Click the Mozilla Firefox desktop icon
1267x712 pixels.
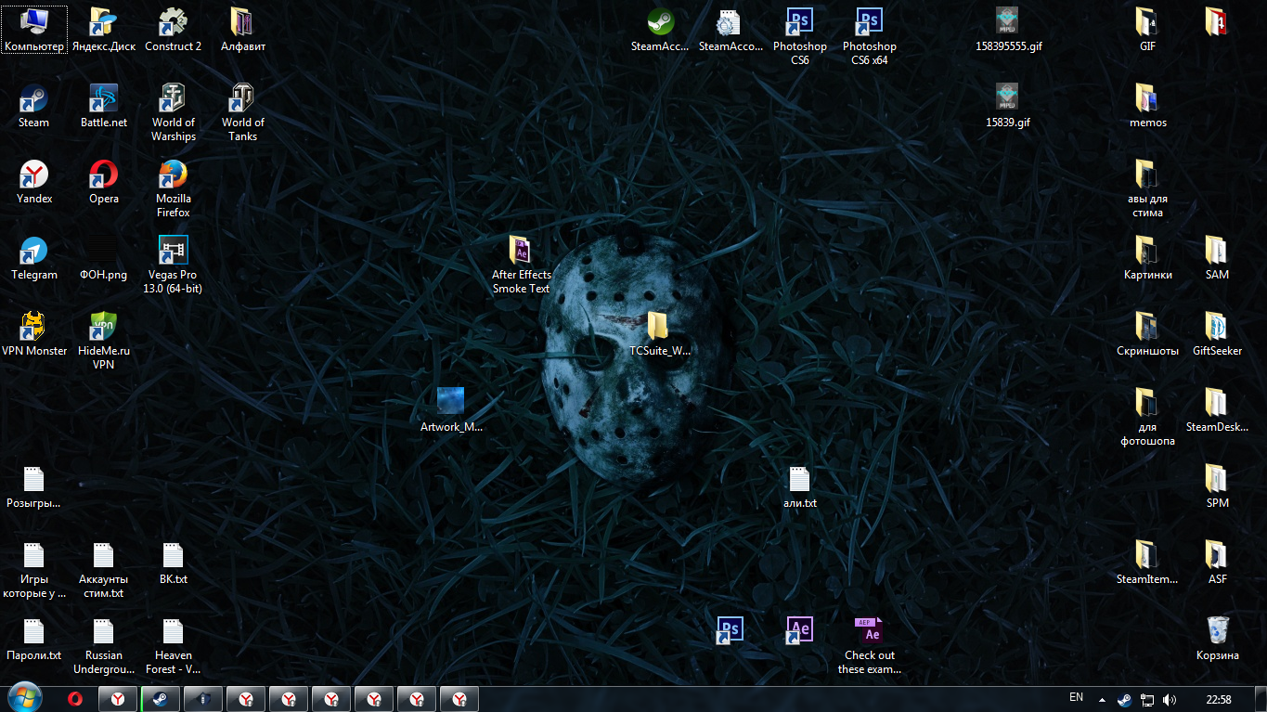(x=174, y=188)
